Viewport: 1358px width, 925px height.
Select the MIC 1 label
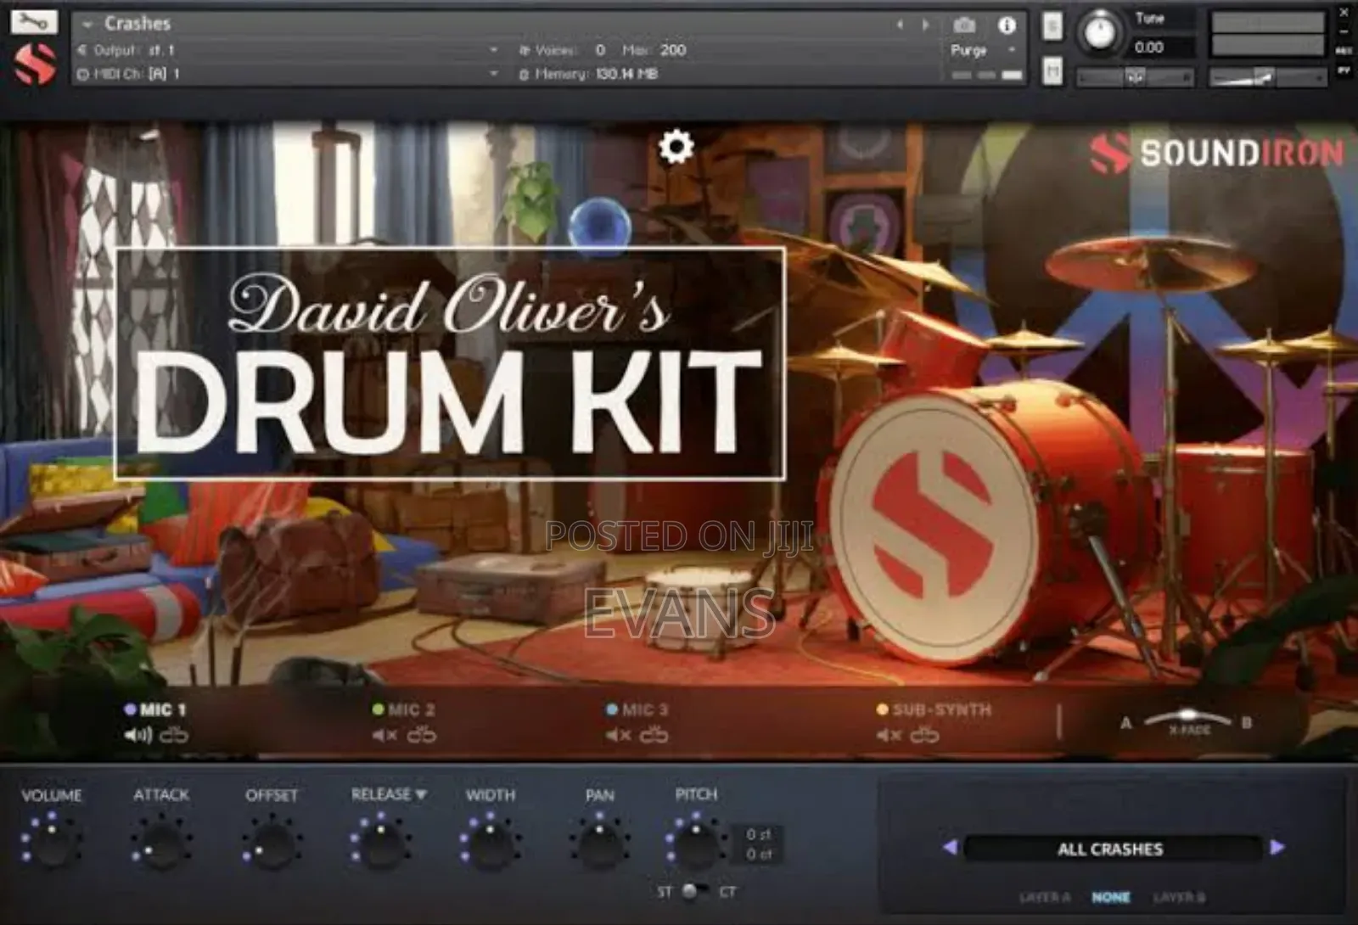[x=163, y=709]
